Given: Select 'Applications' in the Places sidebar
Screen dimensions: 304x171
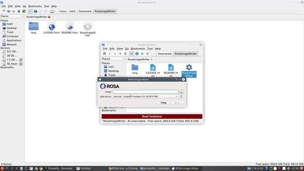Looking at the screenshot, I should [14, 40].
